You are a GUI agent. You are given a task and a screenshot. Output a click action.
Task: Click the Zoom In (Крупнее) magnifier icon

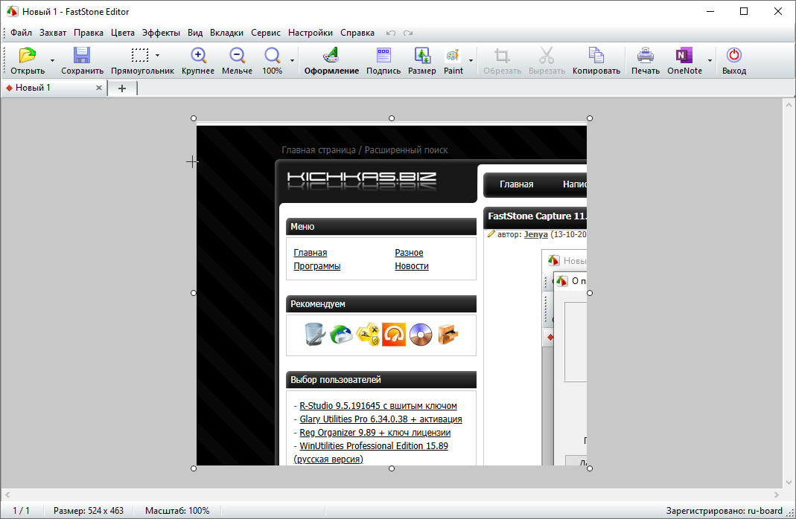click(198, 57)
